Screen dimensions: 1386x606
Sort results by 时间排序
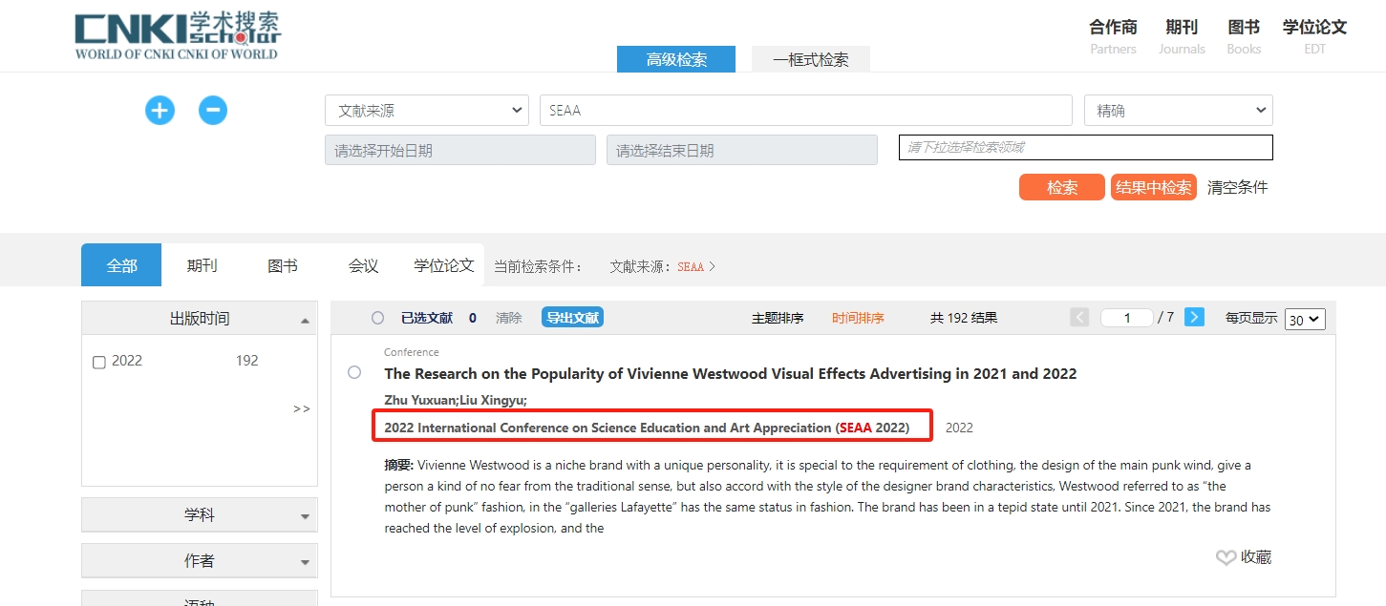(858, 318)
